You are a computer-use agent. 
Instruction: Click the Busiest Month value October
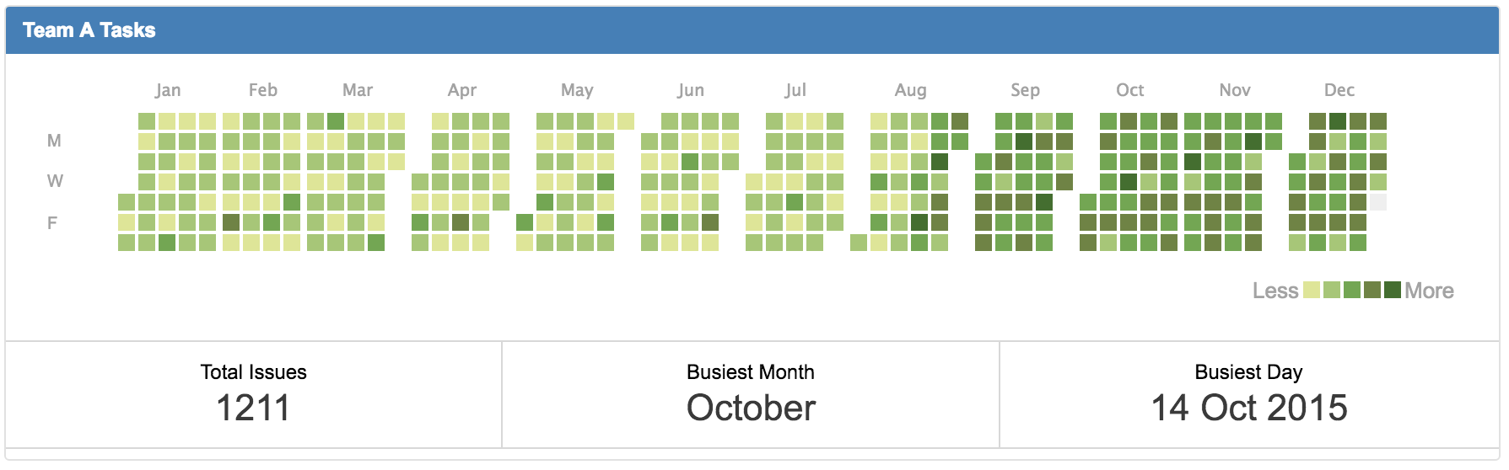(x=751, y=408)
